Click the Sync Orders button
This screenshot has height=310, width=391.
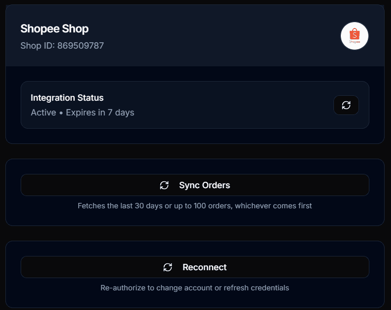[x=195, y=185]
